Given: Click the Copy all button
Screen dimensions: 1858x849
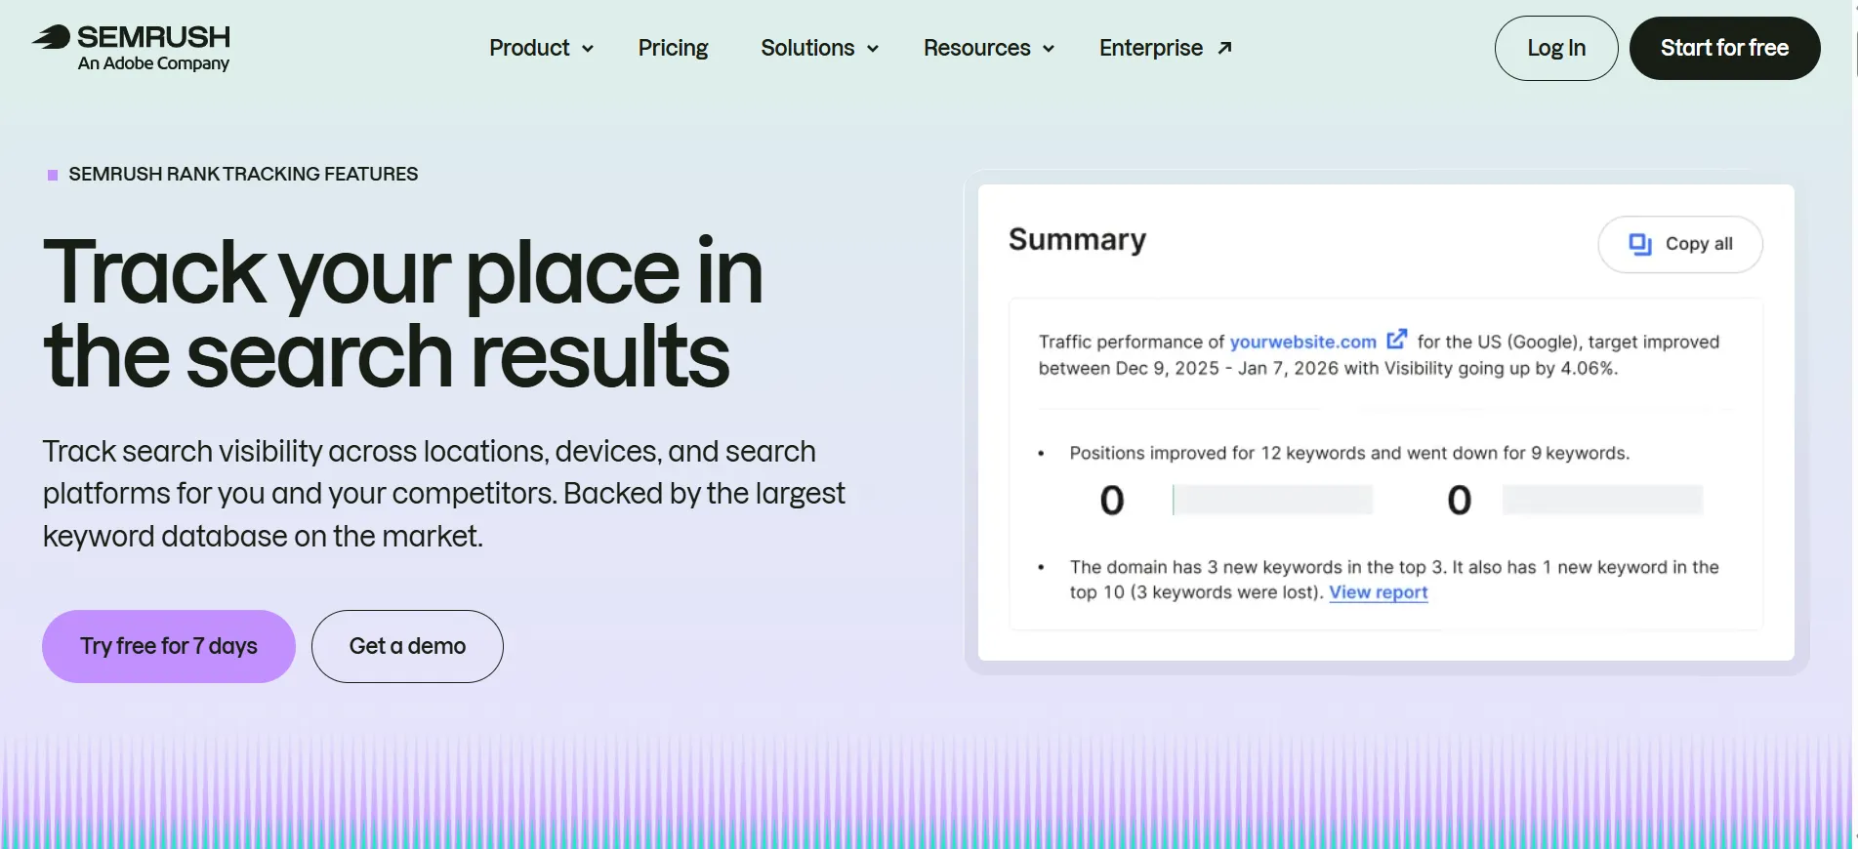Looking at the screenshot, I should click(1680, 244).
